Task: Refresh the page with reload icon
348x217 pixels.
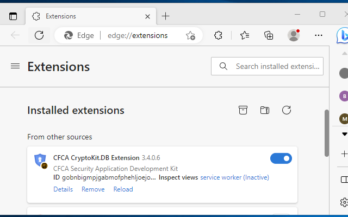Action: pos(39,35)
